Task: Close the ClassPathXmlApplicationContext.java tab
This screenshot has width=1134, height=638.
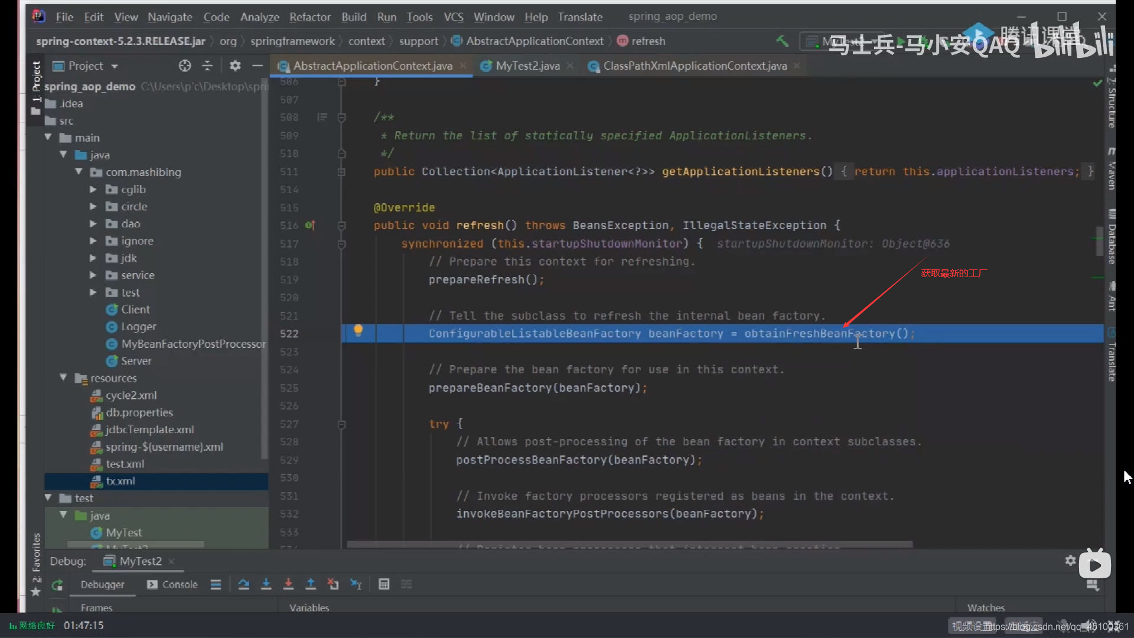Action: pyautogui.click(x=797, y=66)
